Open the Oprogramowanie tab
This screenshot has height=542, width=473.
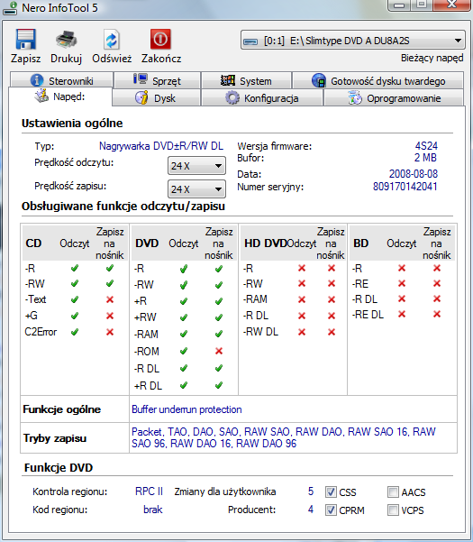coord(394,98)
